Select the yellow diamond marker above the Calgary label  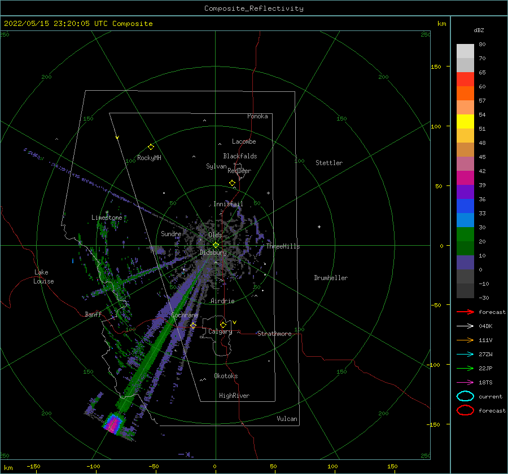point(223,325)
